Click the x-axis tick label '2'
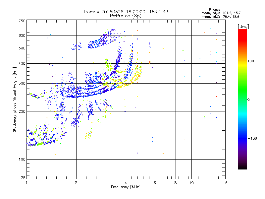Viewport: 265px width, 199px height. pos(76,183)
